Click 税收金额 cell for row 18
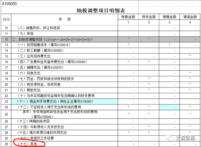The width and height of the screenshot is (201, 147). pos(149,73)
